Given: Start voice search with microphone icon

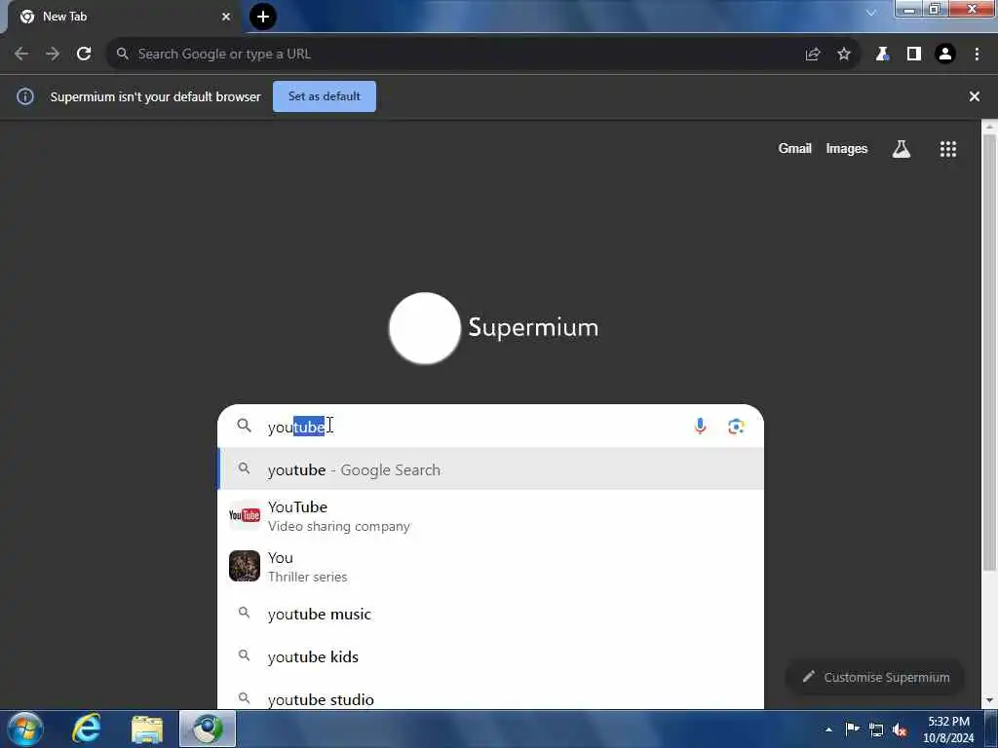Looking at the screenshot, I should [700, 427].
